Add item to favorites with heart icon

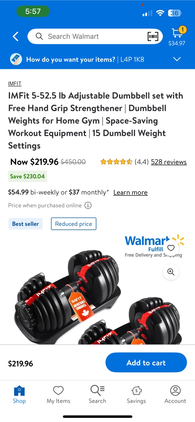pyautogui.click(x=171, y=248)
